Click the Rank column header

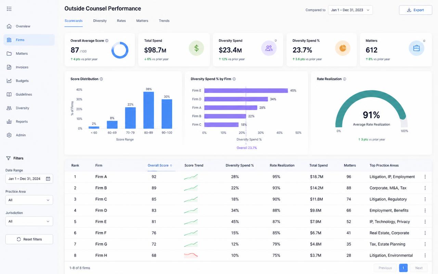[x=75, y=165]
